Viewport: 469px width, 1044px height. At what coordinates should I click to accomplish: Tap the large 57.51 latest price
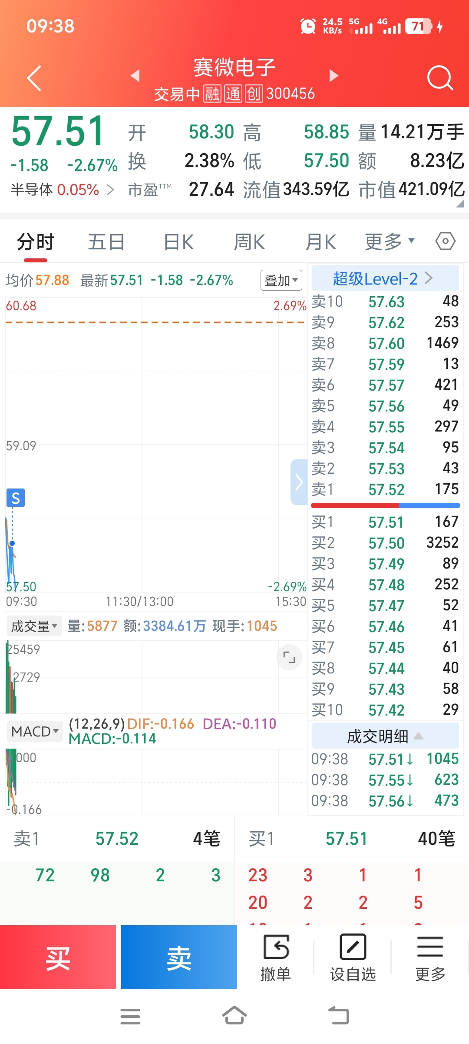[x=58, y=131]
